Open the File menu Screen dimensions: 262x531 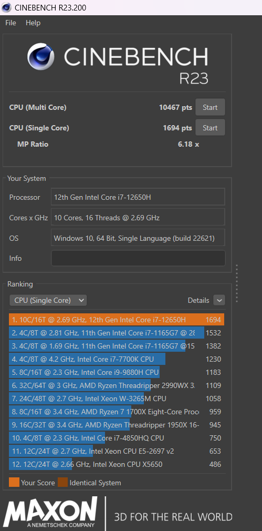tap(11, 23)
